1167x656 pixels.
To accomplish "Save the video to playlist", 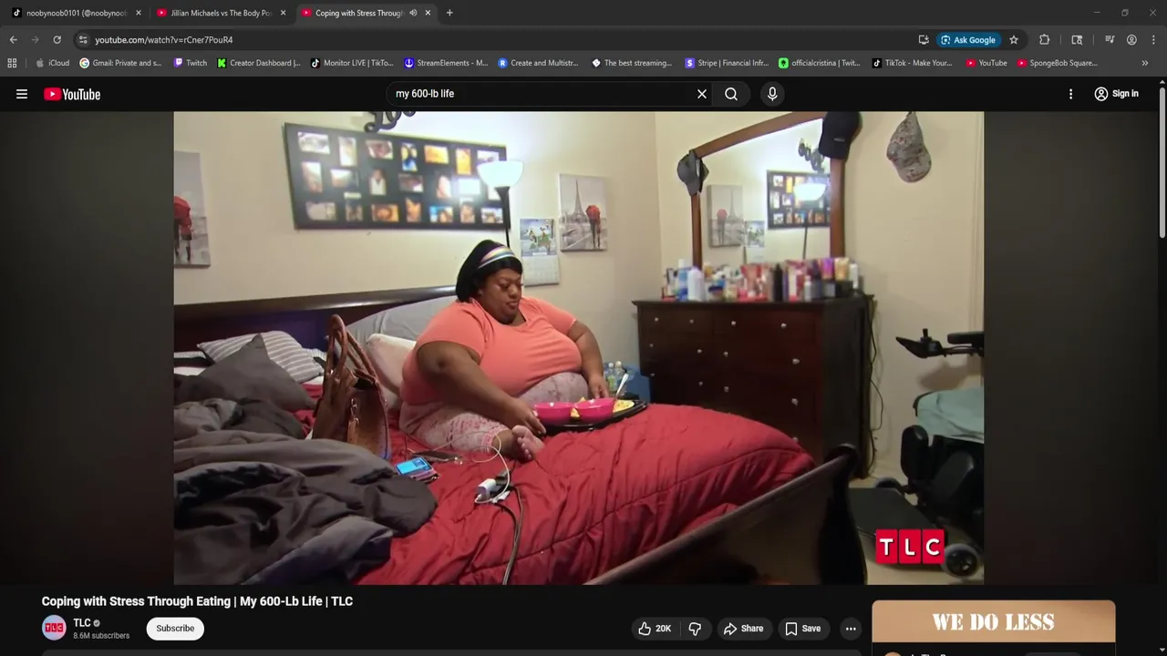I will (803, 629).
